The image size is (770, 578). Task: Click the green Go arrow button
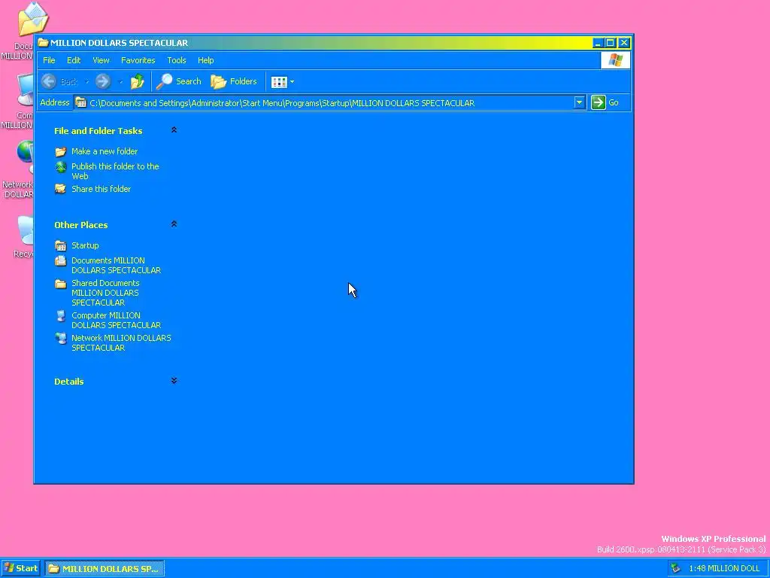598,102
